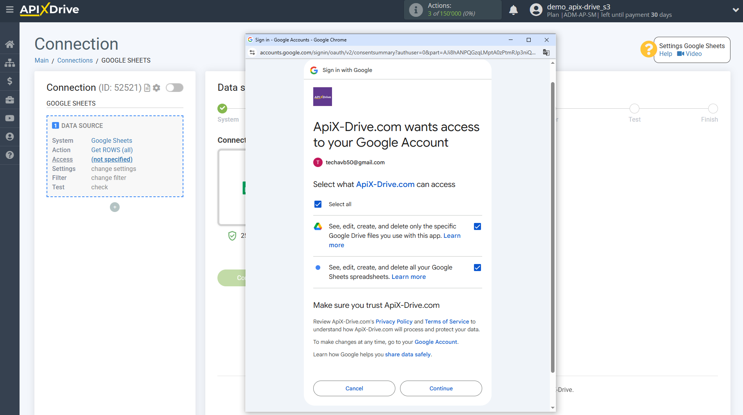Open the connections sitemap icon in the sidebar
Image resolution: width=743 pixels, height=415 pixels.
[x=10, y=63]
